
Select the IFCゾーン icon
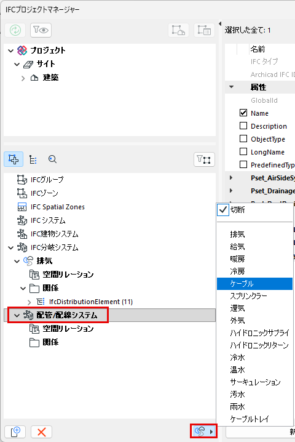22,193
